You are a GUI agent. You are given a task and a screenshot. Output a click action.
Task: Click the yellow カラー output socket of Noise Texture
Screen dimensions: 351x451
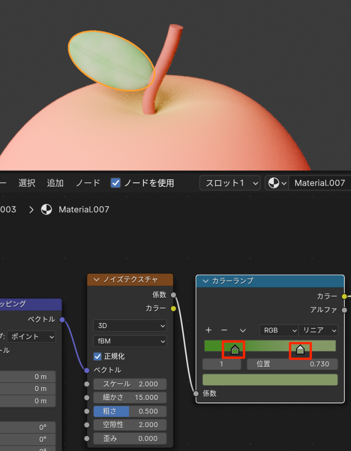173,309
